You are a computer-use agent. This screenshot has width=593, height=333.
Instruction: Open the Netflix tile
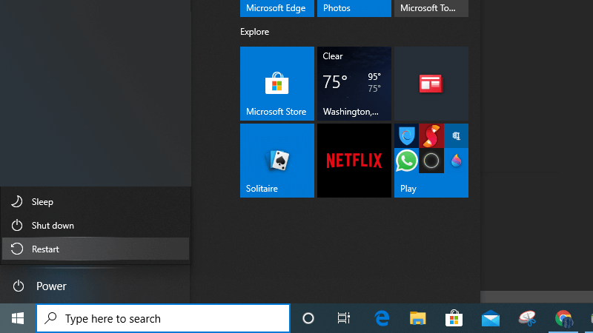click(354, 161)
